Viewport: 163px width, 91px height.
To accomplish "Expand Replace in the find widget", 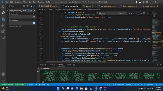I will click(x=97, y=13).
